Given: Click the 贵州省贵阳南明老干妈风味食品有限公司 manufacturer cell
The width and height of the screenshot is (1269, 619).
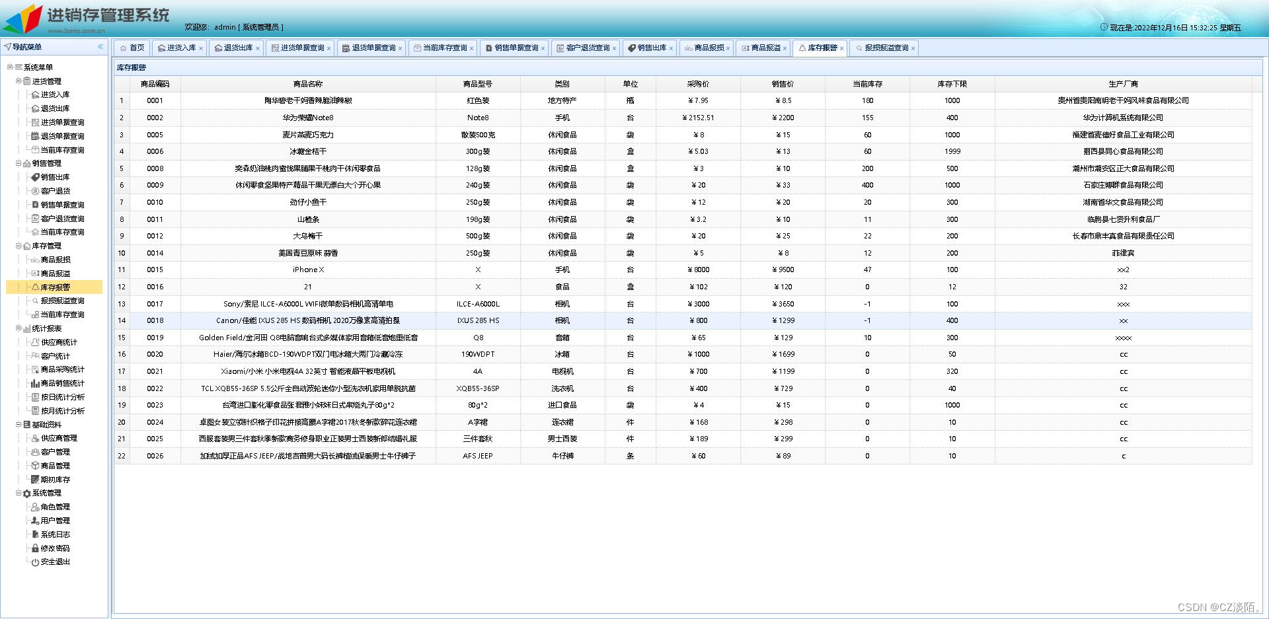Looking at the screenshot, I should point(1124,101).
